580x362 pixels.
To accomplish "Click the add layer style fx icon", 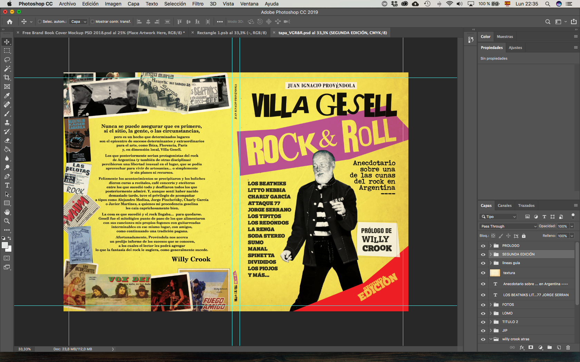I will (x=522, y=348).
